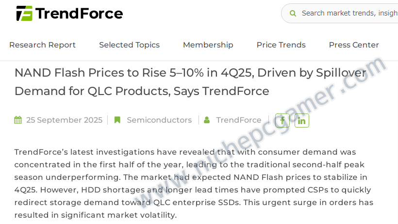Open the TrendForce author link
The height and width of the screenshot is (224, 398).
point(239,120)
